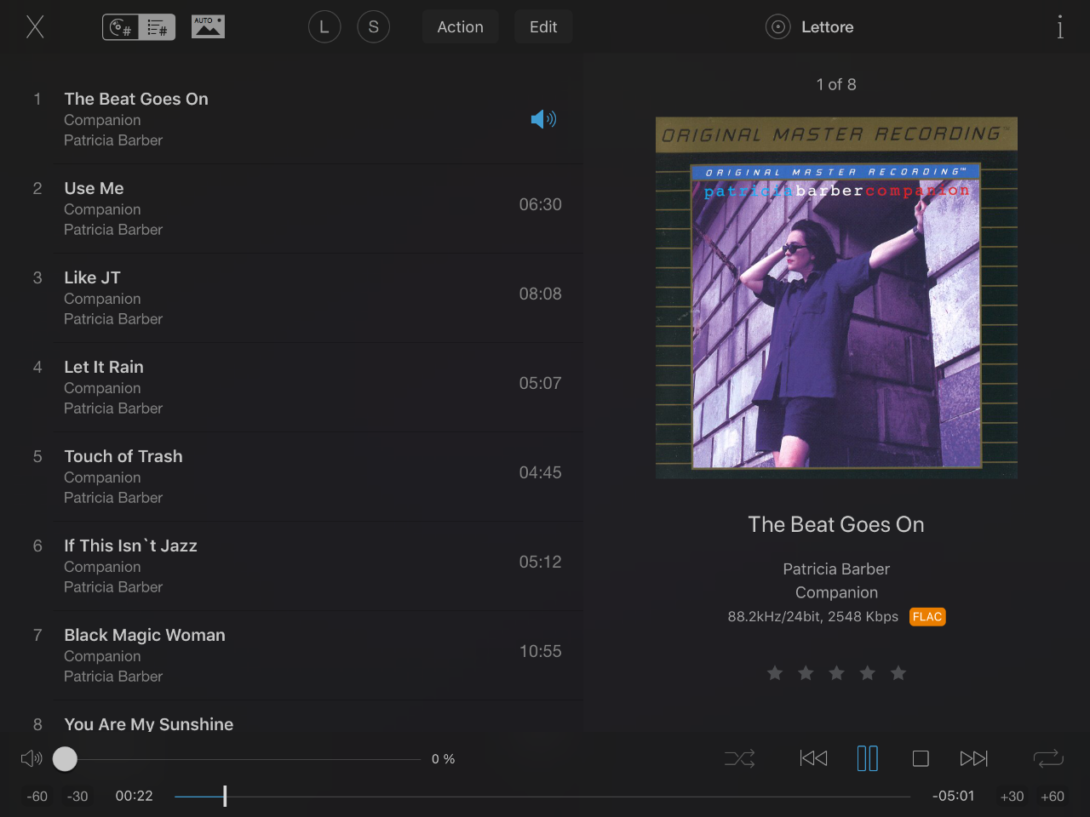
Task: Click the Lettore disc icon
Action: (x=778, y=27)
